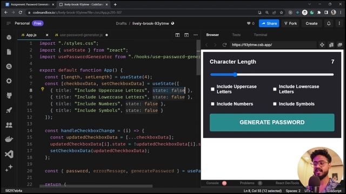Open the configuration gear sidebar icon
The height and width of the screenshot is (194, 346).
point(9,81)
